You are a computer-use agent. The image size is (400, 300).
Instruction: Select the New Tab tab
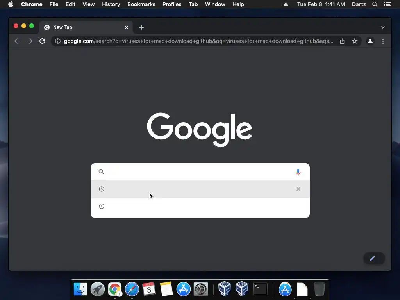pyautogui.click(x=86, y=27)
